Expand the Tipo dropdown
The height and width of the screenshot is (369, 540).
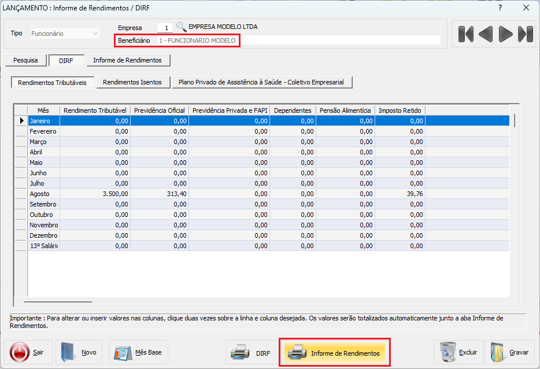[95, 34]
